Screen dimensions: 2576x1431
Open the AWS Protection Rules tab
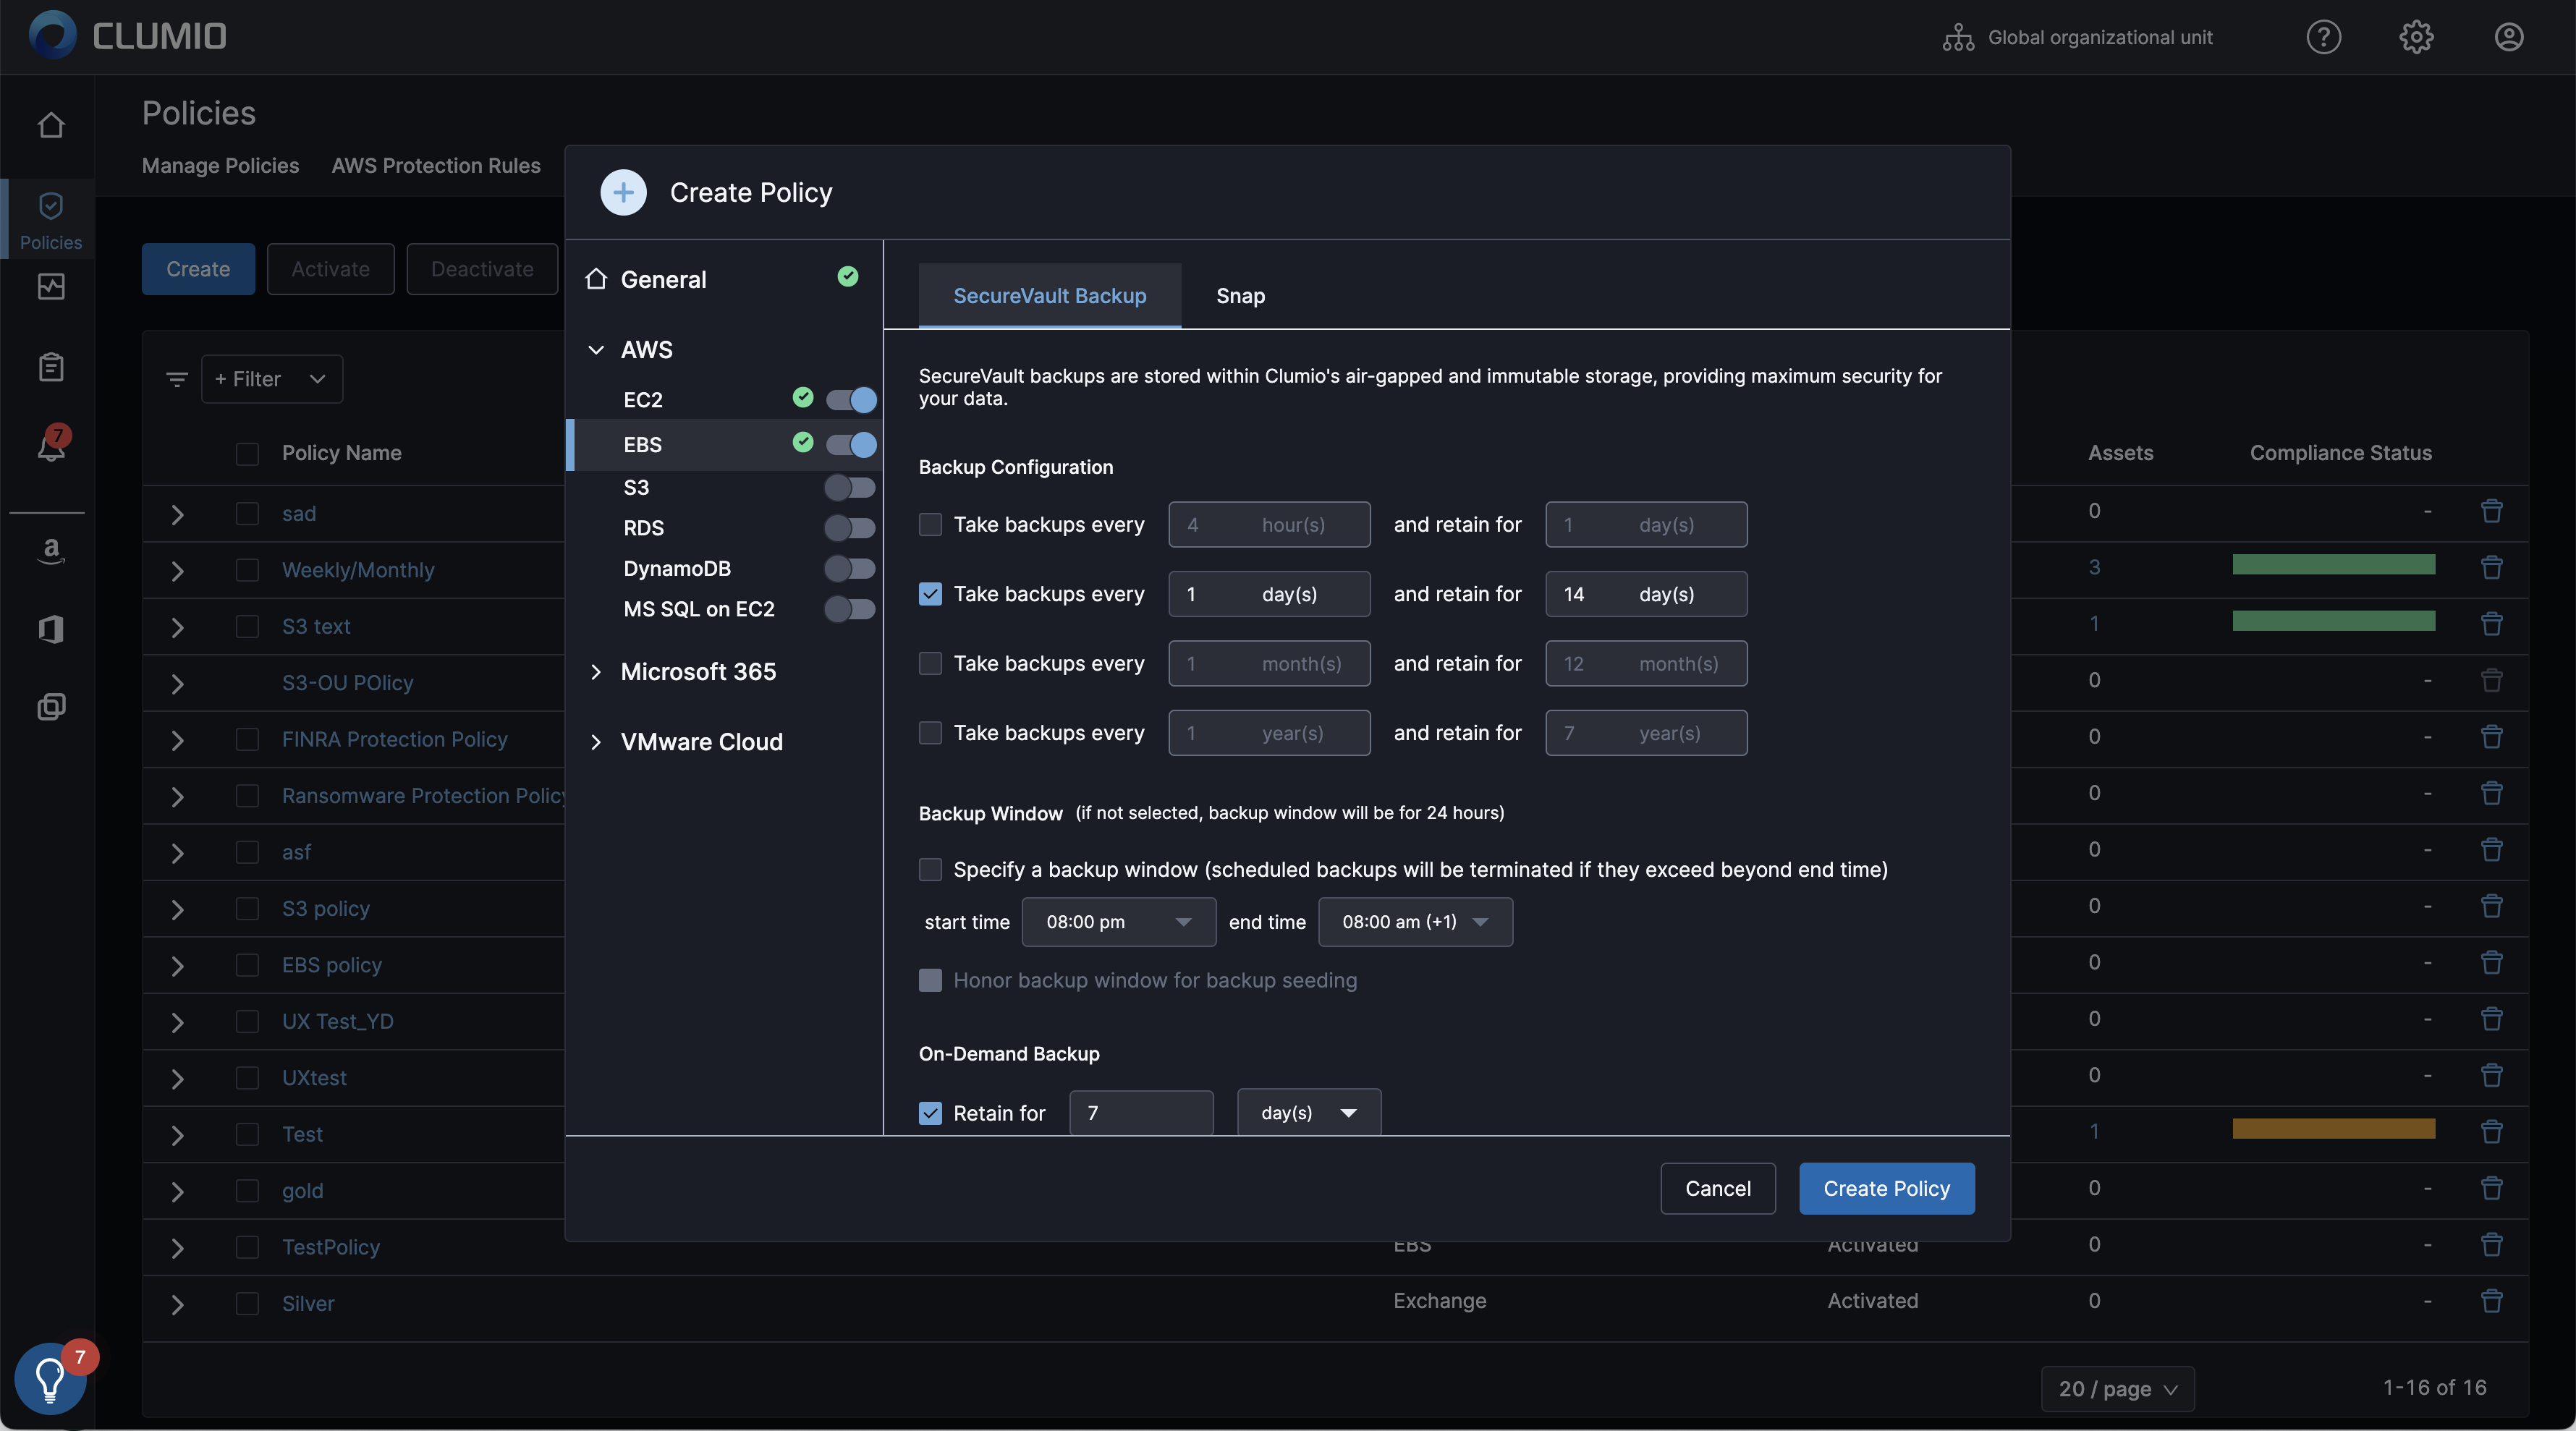[x=436, y=165]
